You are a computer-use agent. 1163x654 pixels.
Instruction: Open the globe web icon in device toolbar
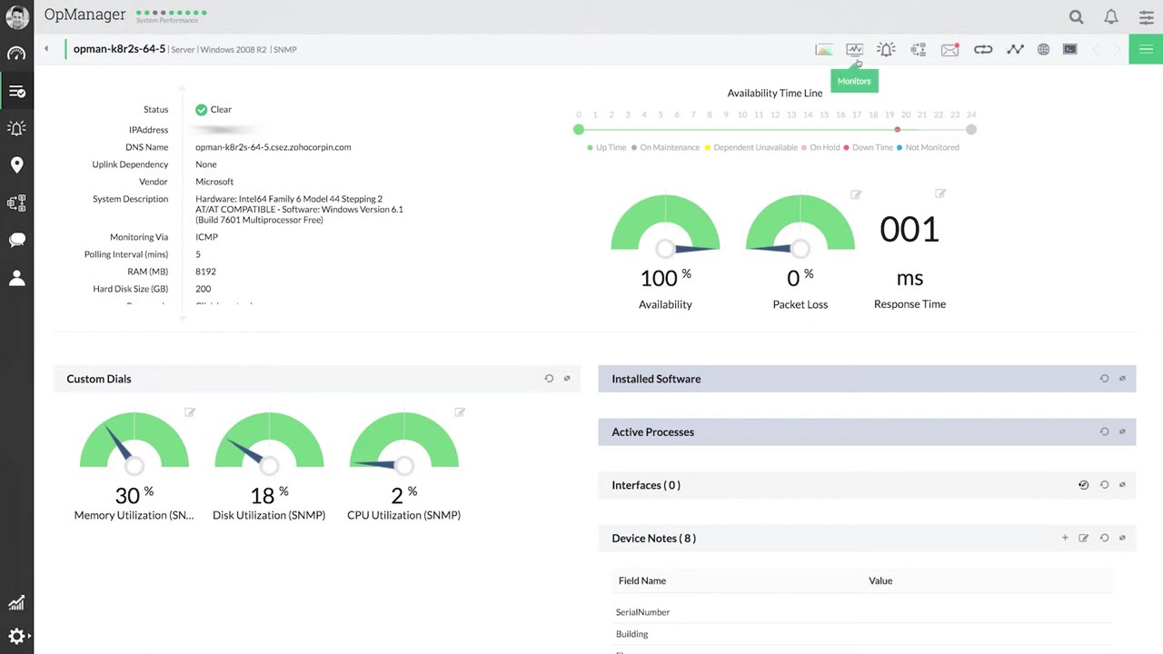[1043, 49]
